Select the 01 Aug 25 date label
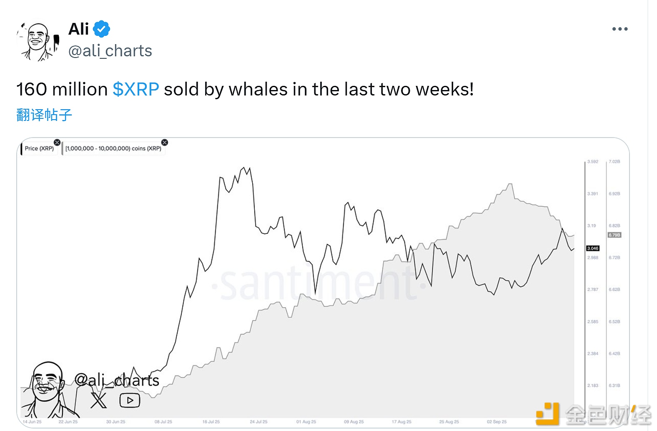The image size is (657, 431). coord(306,422)
